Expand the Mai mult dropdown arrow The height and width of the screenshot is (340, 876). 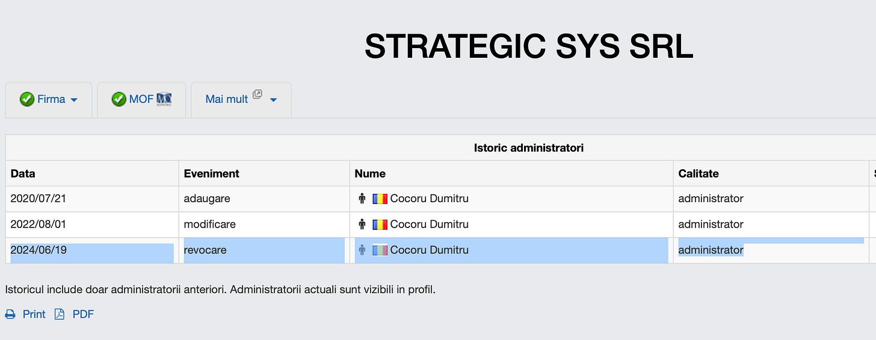click(x=273, y=100)
